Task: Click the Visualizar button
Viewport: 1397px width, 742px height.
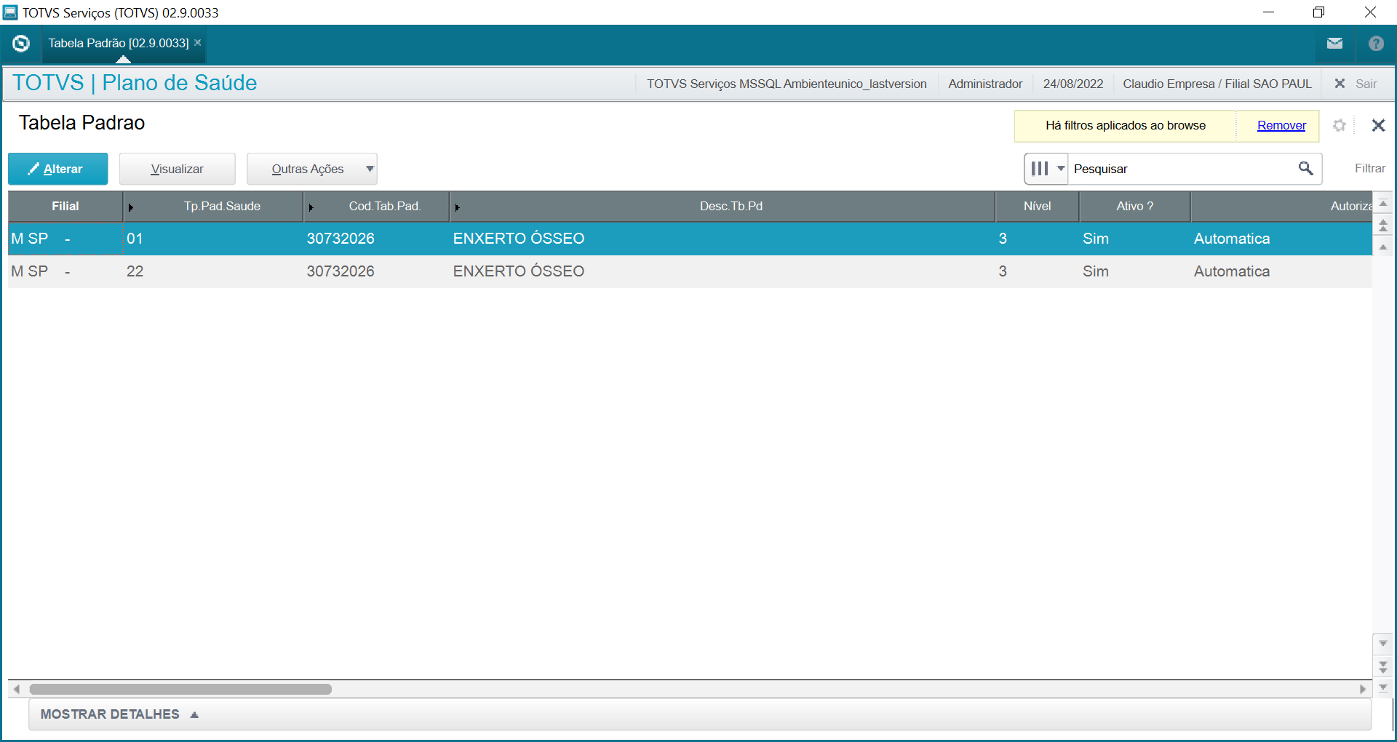Action: pyautogui.click(x=178, y=169)
